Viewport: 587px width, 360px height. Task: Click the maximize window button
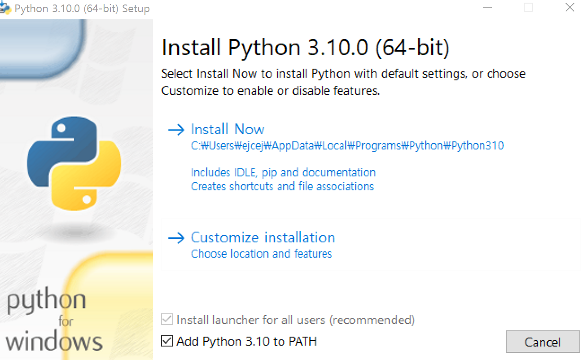[528, 8]
